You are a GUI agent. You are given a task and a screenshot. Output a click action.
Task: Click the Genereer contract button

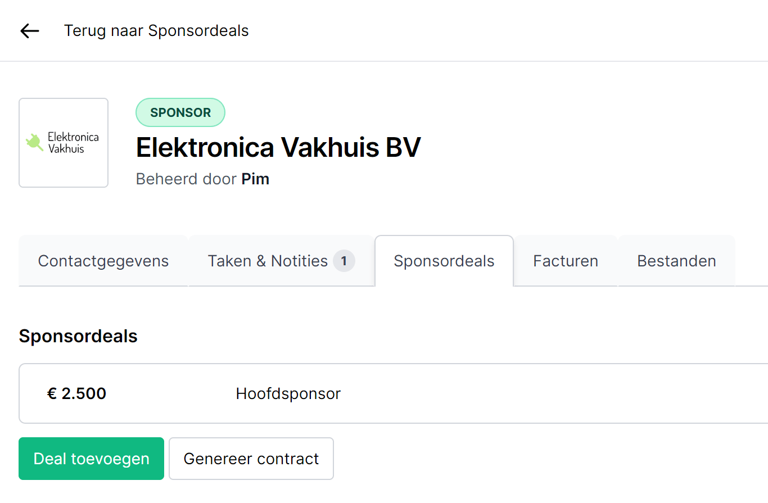(x=251, y=459)
